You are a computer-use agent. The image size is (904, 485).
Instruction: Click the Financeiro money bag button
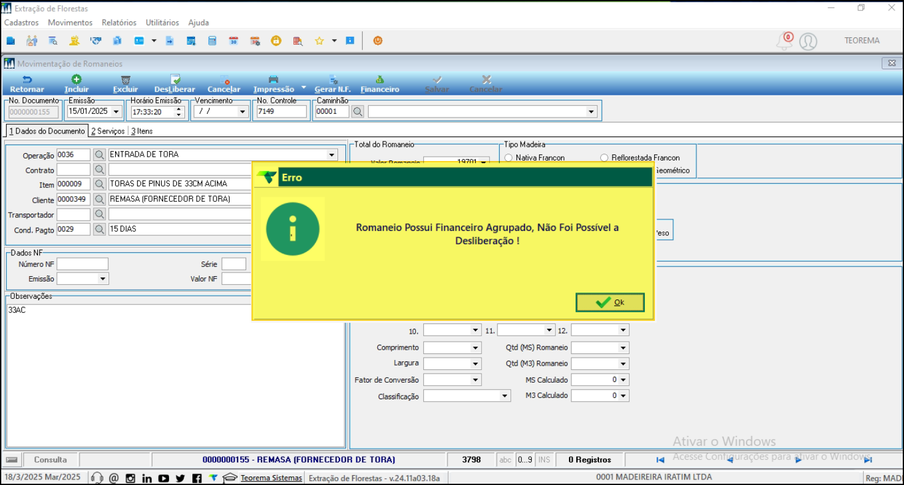pos(380,84)
